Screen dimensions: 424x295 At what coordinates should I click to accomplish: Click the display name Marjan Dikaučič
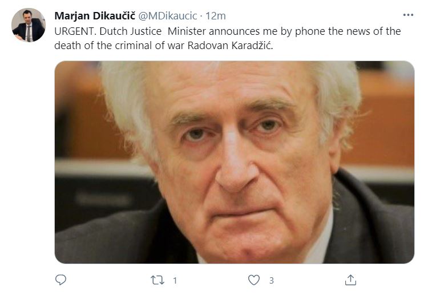pos(95,16)
